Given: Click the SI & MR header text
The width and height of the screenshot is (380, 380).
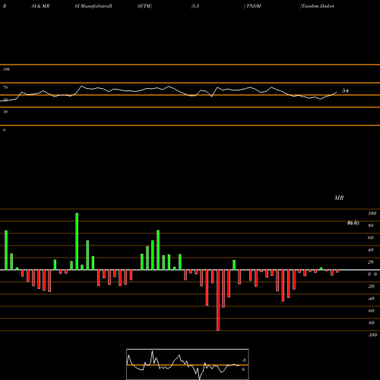Looking at the screenshot, I should pyautogui.click(x=40, y=6).
